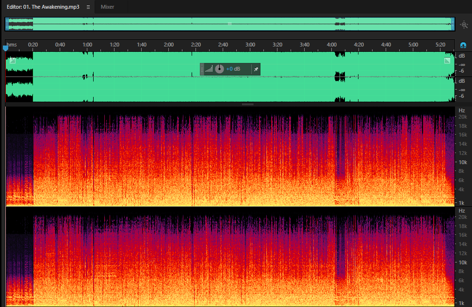Screen dimensions: 472x307
Task: Click the center grip of the navigator overview
Action: click(229, 23)
